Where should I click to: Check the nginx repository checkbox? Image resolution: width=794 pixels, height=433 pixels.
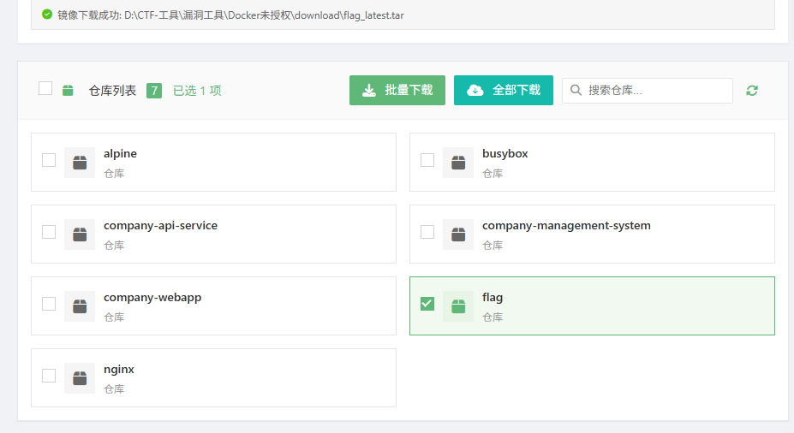(49, 376)
